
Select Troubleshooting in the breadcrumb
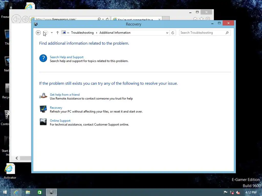click(82, 33)
